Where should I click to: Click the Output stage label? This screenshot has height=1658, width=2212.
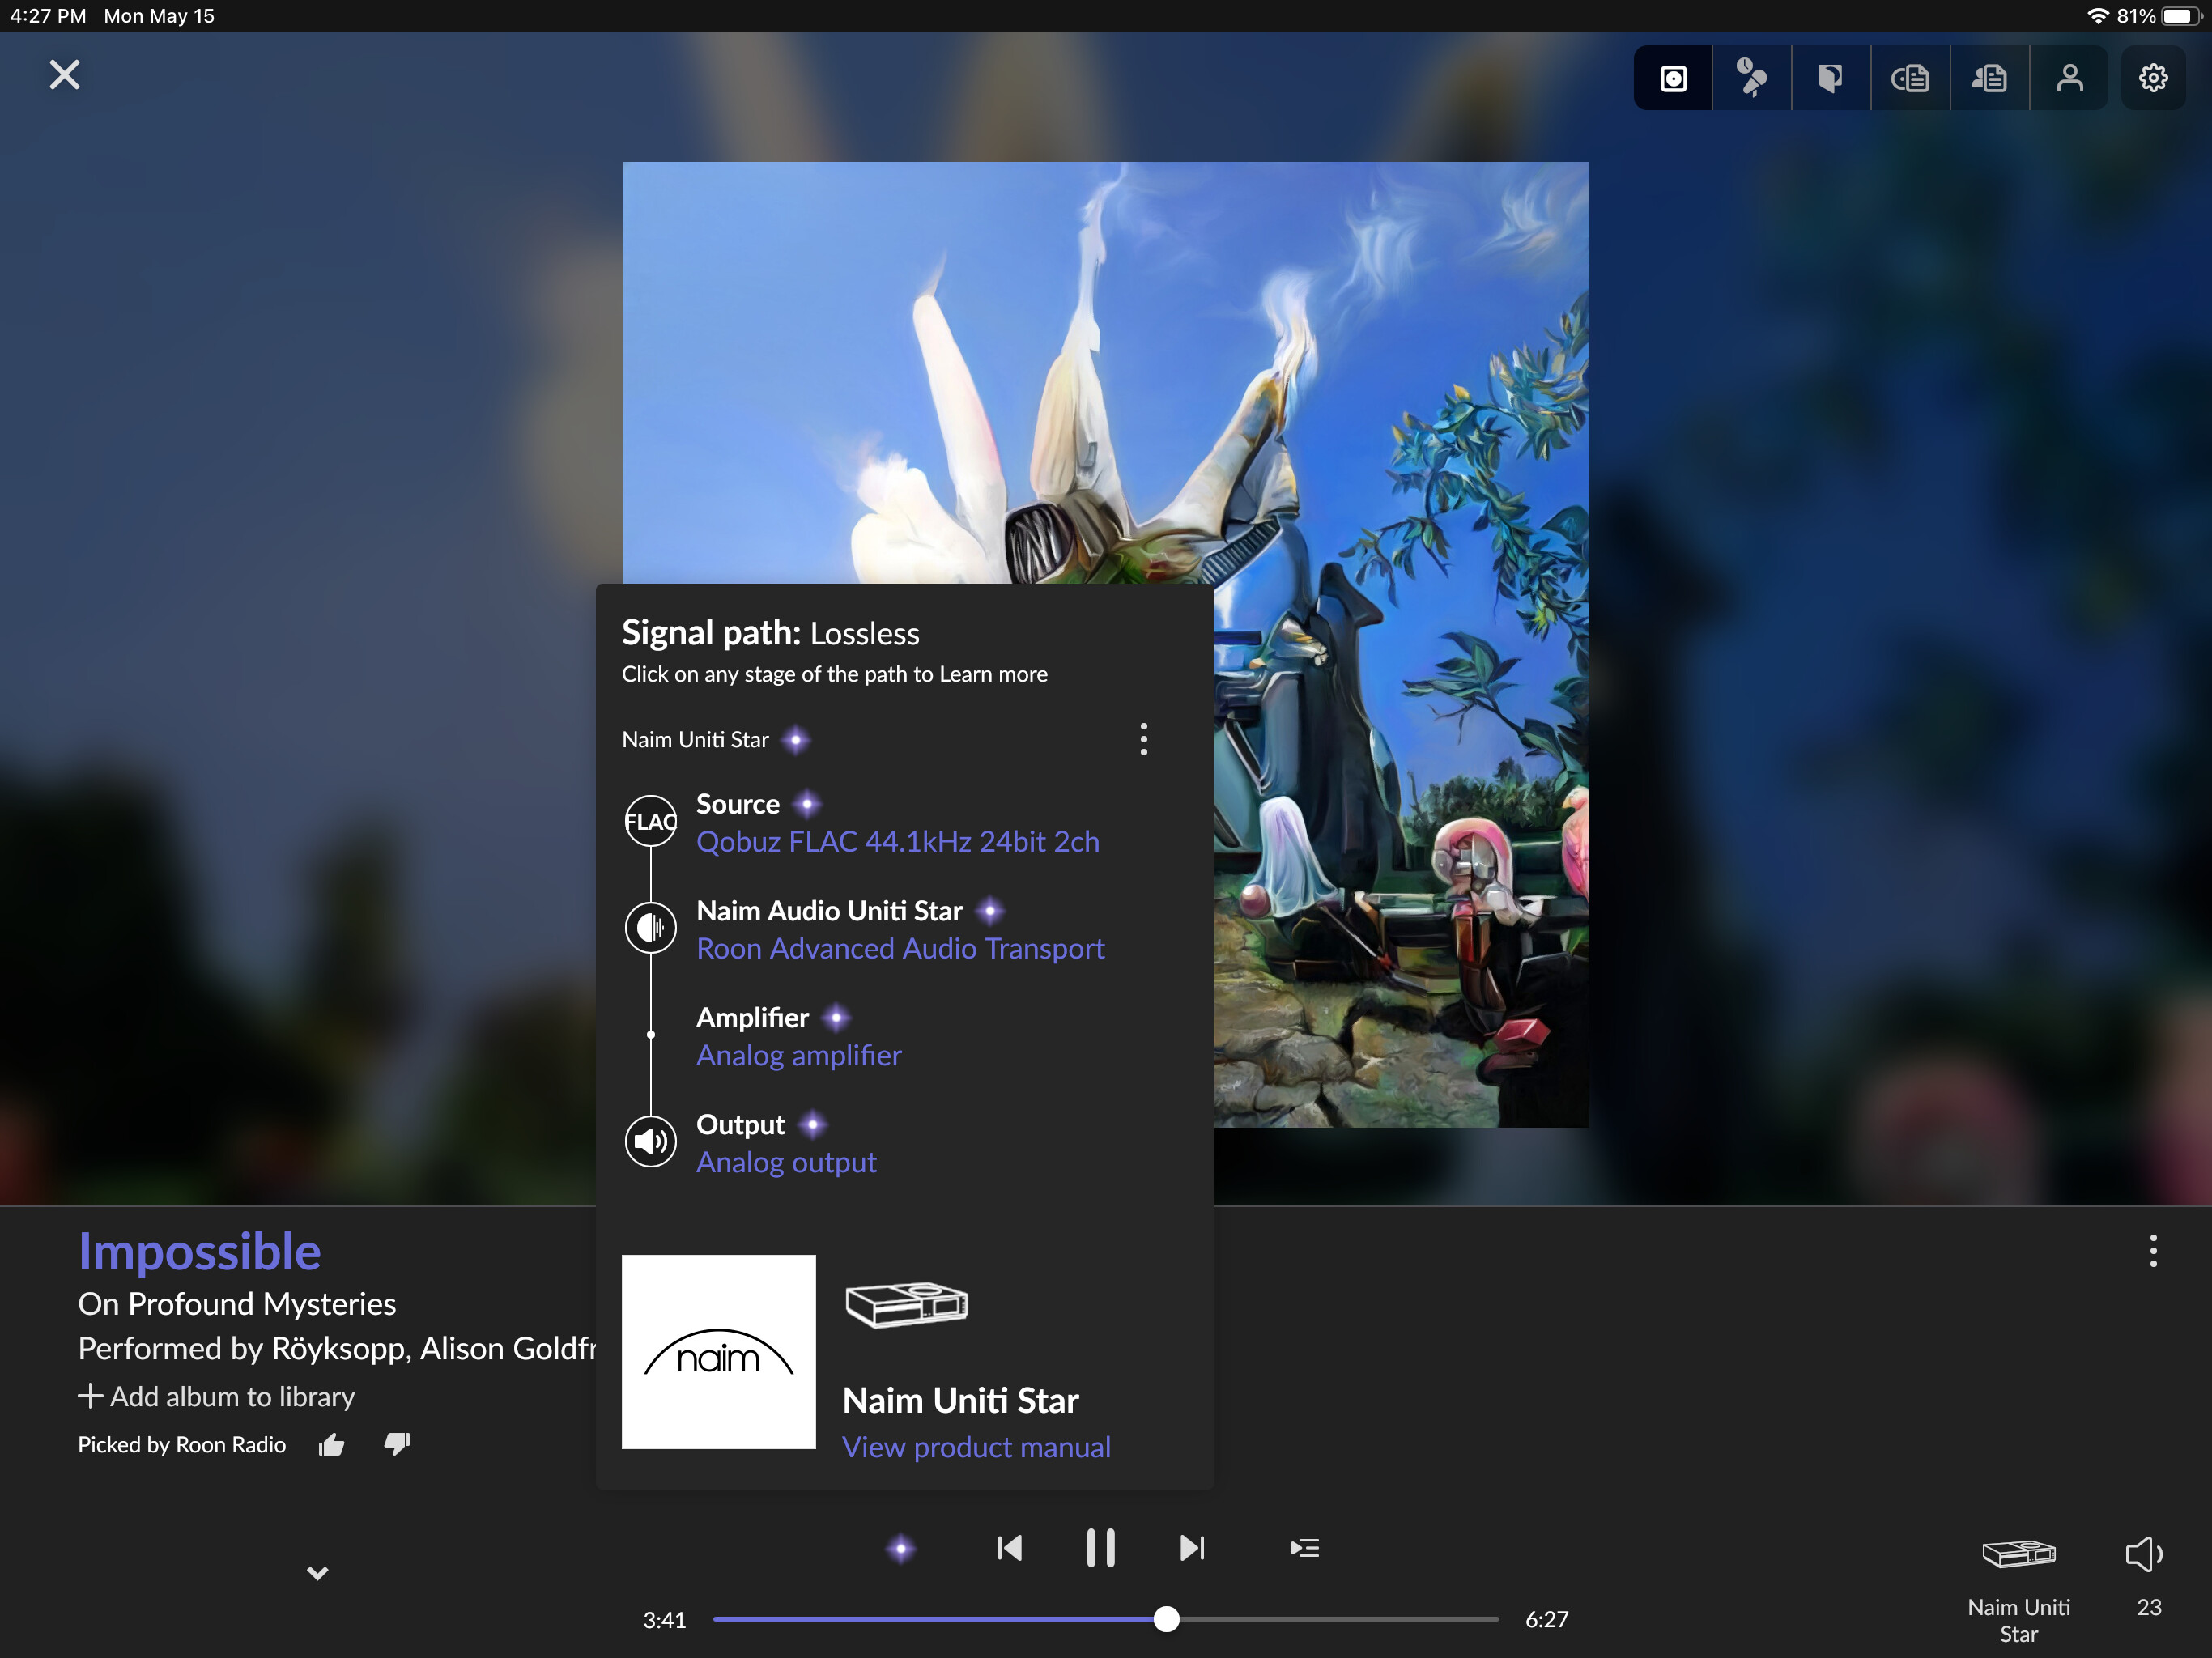[x=741, y=1125]
